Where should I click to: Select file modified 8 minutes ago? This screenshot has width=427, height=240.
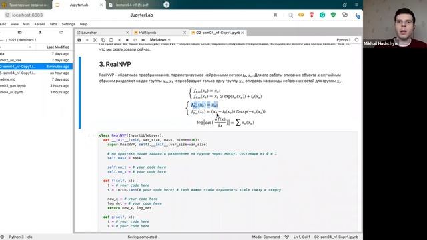click(36, 67)
